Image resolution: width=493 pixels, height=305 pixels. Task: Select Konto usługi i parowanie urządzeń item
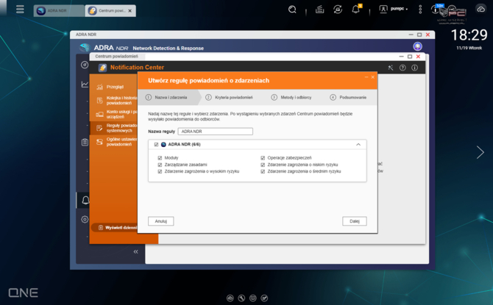tap(114, 114)
